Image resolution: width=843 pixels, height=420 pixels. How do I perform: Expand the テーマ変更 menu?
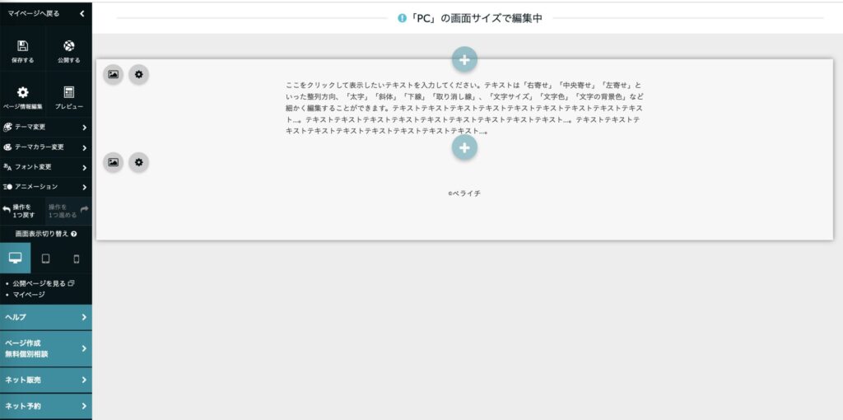45,127
